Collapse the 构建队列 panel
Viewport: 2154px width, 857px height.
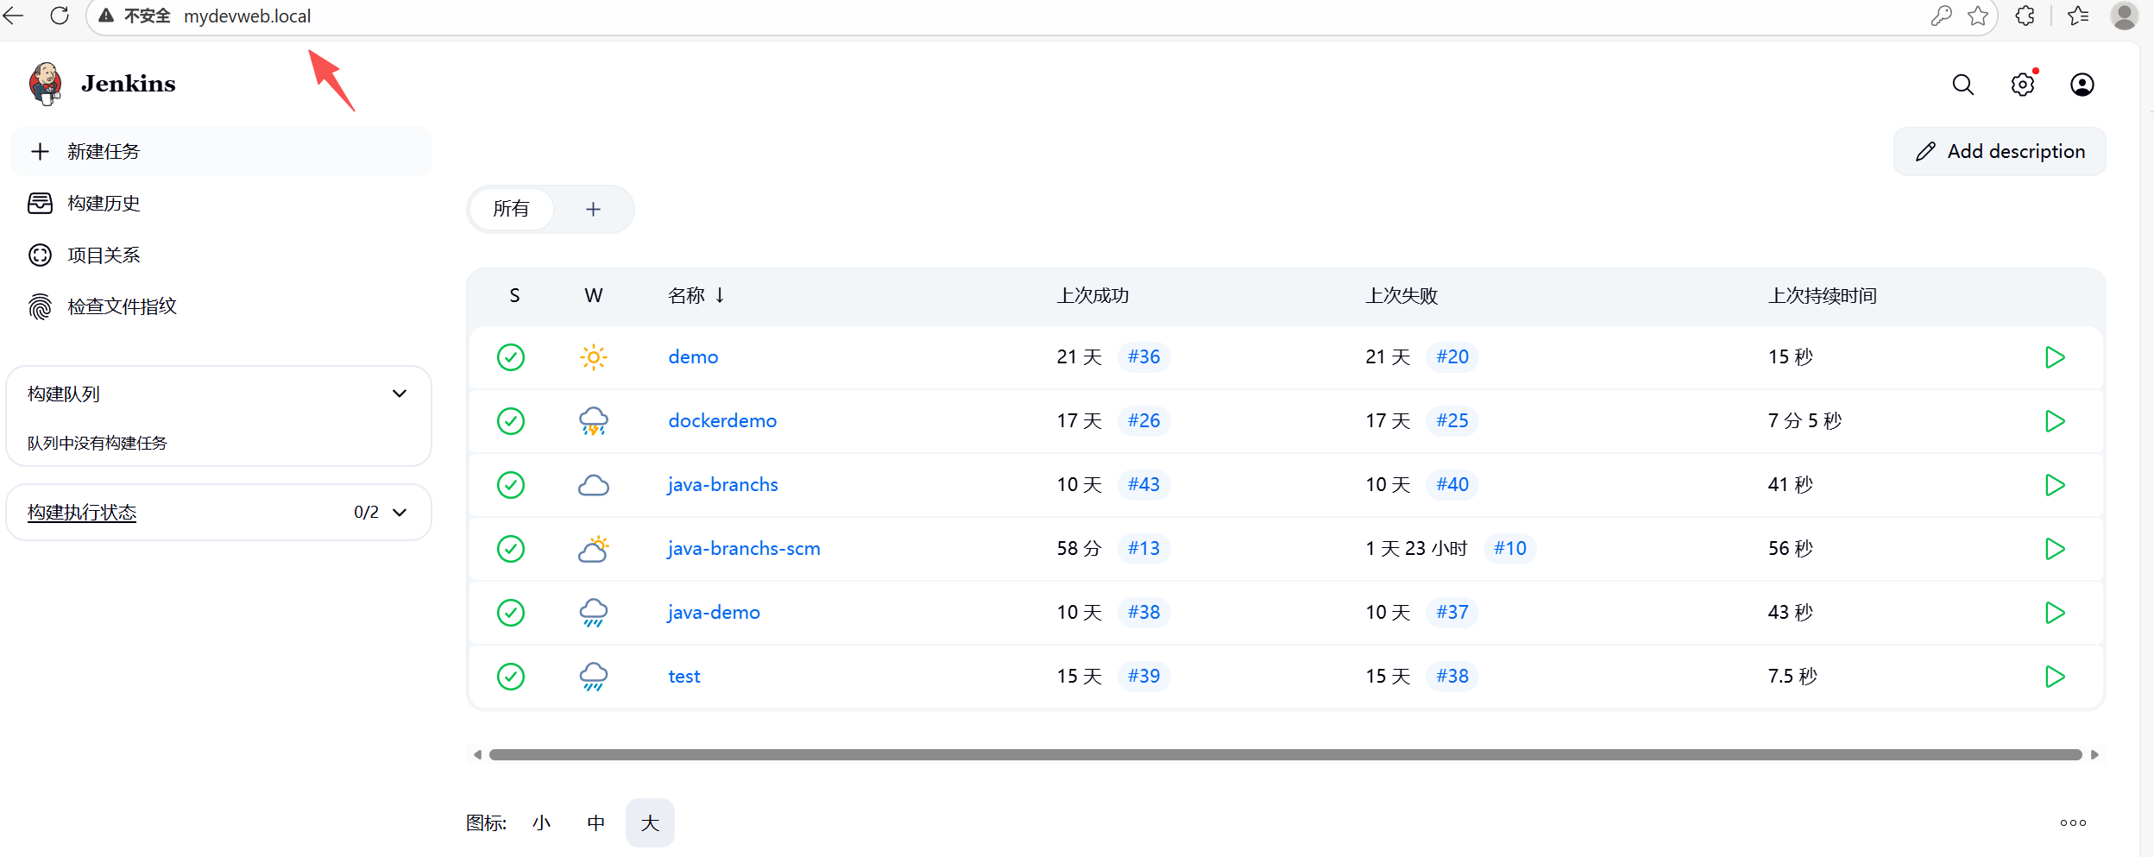(400, 394)
